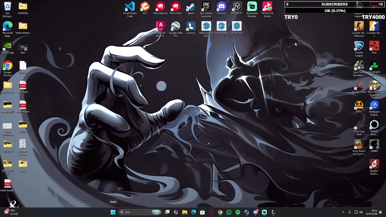
Task: Launch Style Builder desktop icon
Action: point(221,28)
